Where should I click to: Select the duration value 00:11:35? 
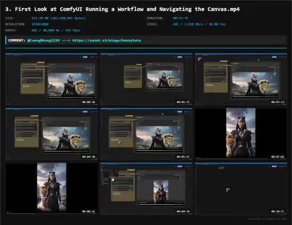click(x=181, y=18)
